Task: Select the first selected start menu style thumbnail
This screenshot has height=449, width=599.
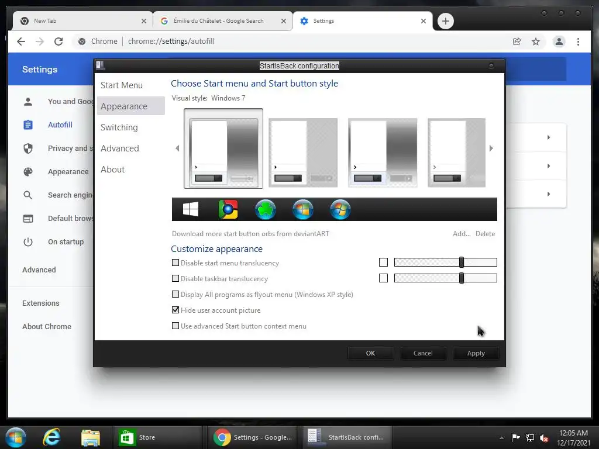Action: (223, 148)
